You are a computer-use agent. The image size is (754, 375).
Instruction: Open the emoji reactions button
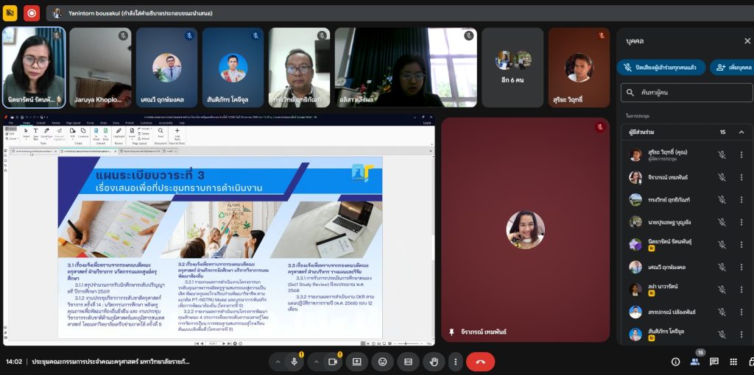coord(382,362)
